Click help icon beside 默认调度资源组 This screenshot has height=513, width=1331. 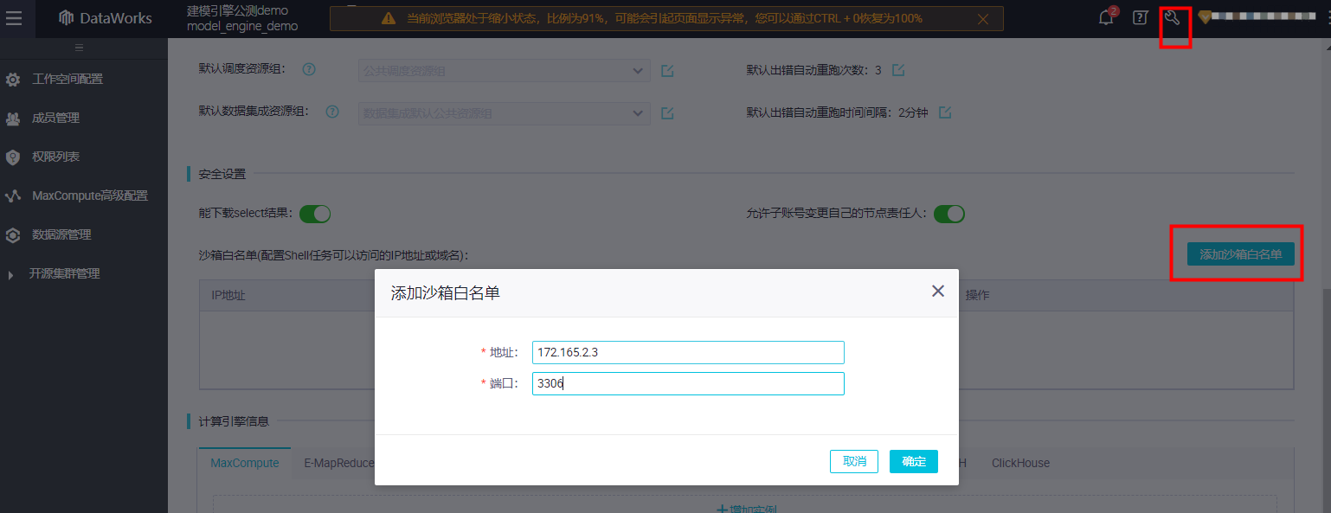tap(308, 70)
